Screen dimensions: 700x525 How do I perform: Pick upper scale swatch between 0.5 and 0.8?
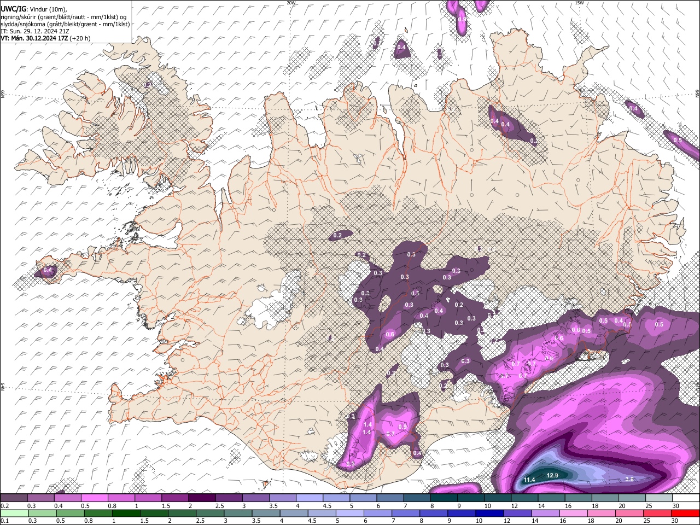(x=94, y=498)
